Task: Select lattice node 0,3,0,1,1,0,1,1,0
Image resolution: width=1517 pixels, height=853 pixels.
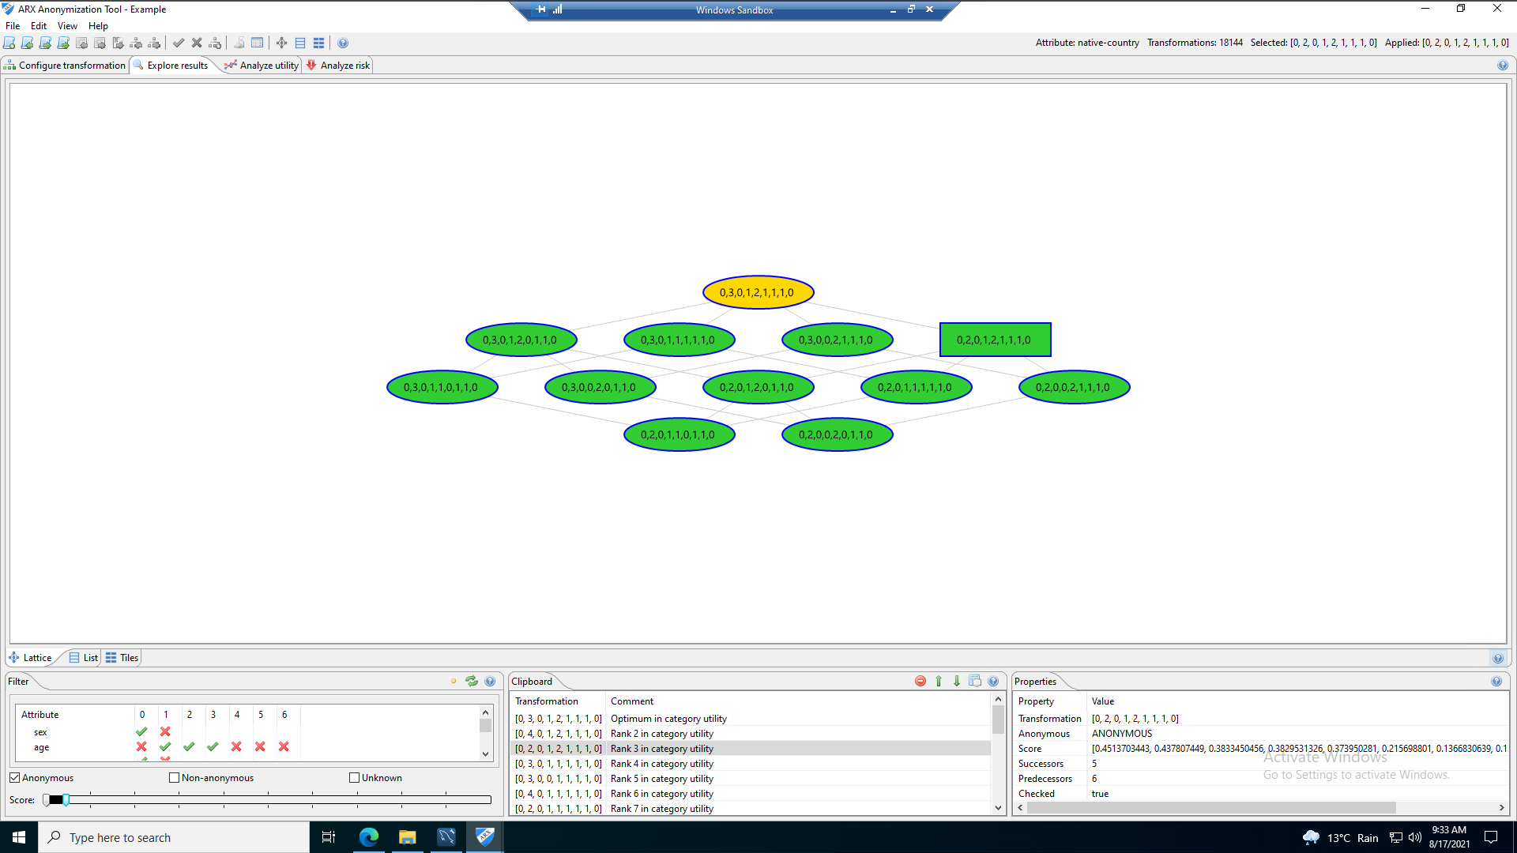Action: click(442, 387)
